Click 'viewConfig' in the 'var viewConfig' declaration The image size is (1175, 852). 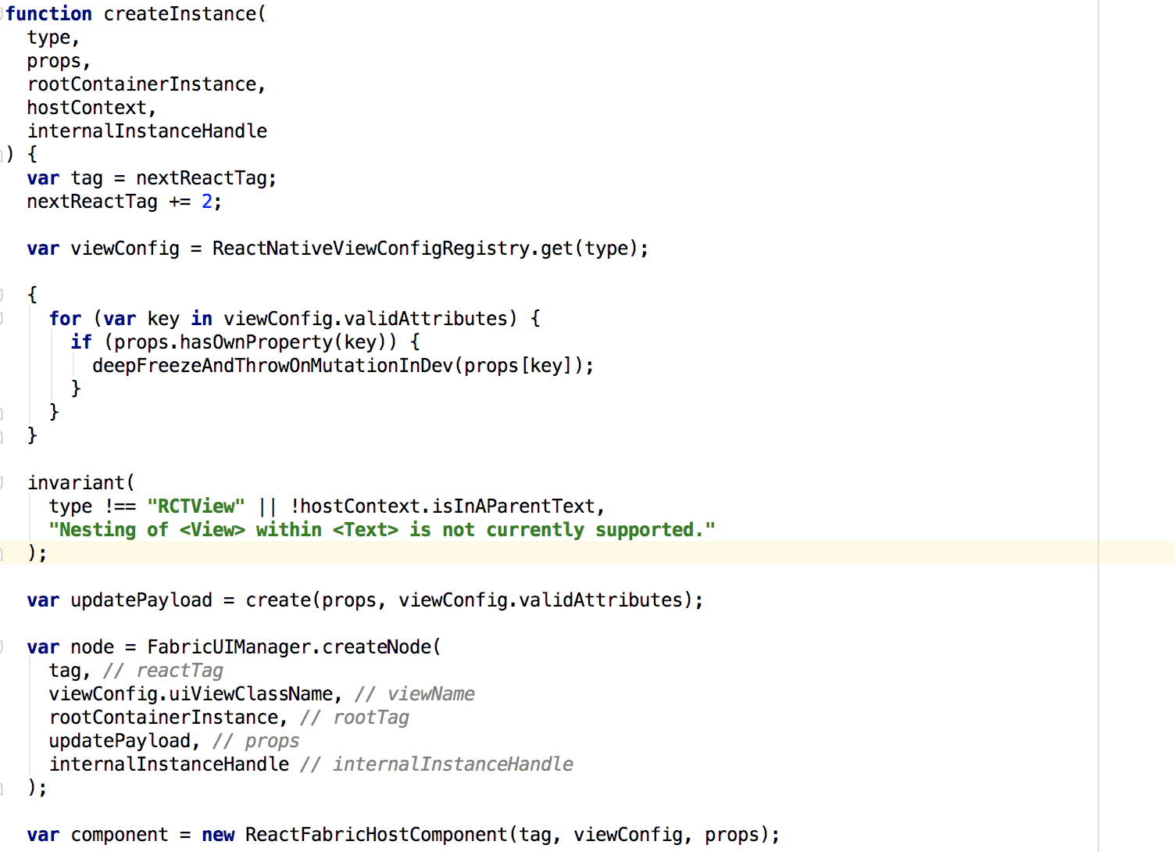(125, 249)
